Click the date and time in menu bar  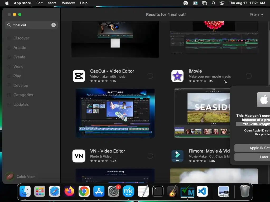click(247, 3)
